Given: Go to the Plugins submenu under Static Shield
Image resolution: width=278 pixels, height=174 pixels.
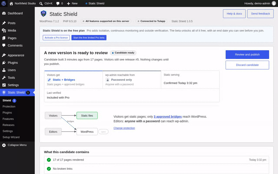Looking at the screenshot, I should point(7,113).
